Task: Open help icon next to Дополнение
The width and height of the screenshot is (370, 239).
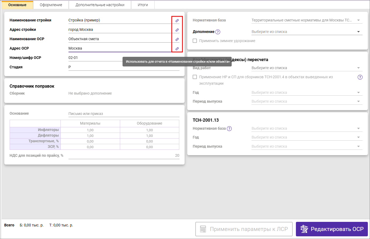Action: pyautogui.click(x=218, y=32)
